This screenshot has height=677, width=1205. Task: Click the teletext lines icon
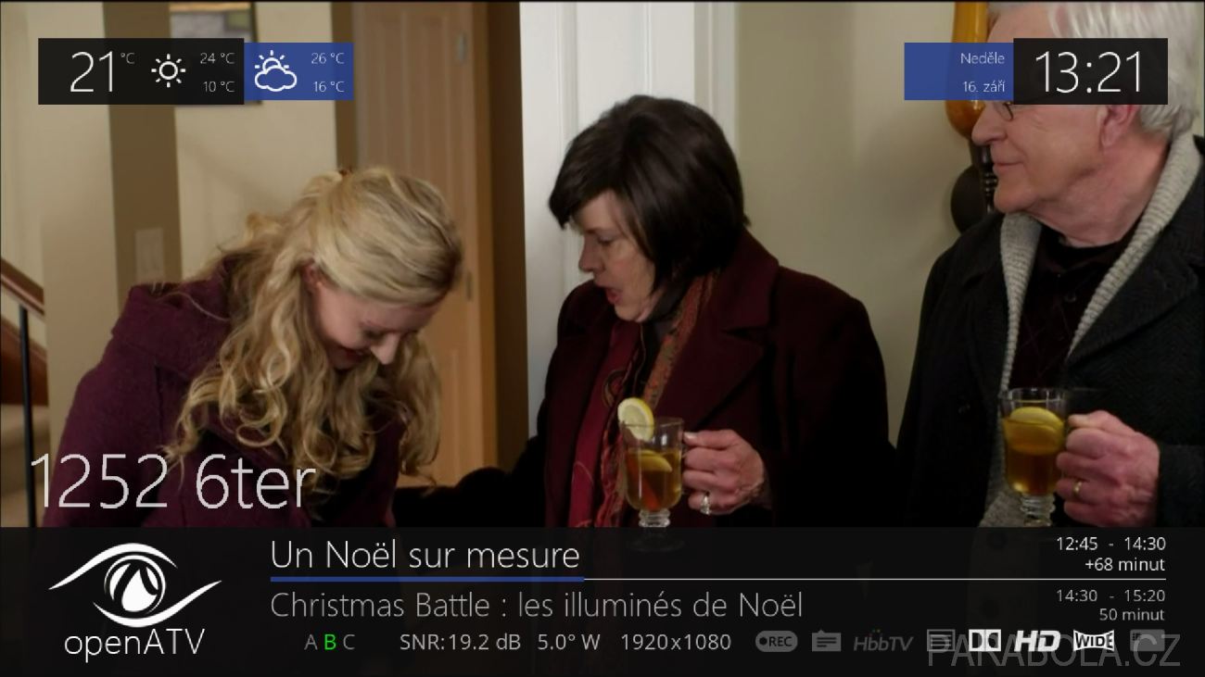(x=941, y=641)
